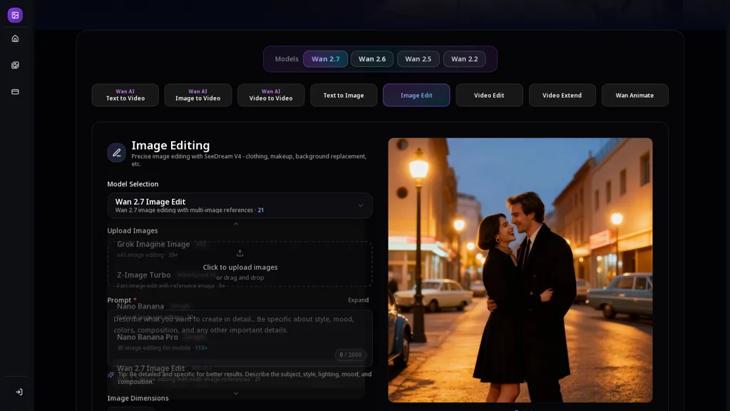Select the Wan 2.7 model

[x=325, y=59]
